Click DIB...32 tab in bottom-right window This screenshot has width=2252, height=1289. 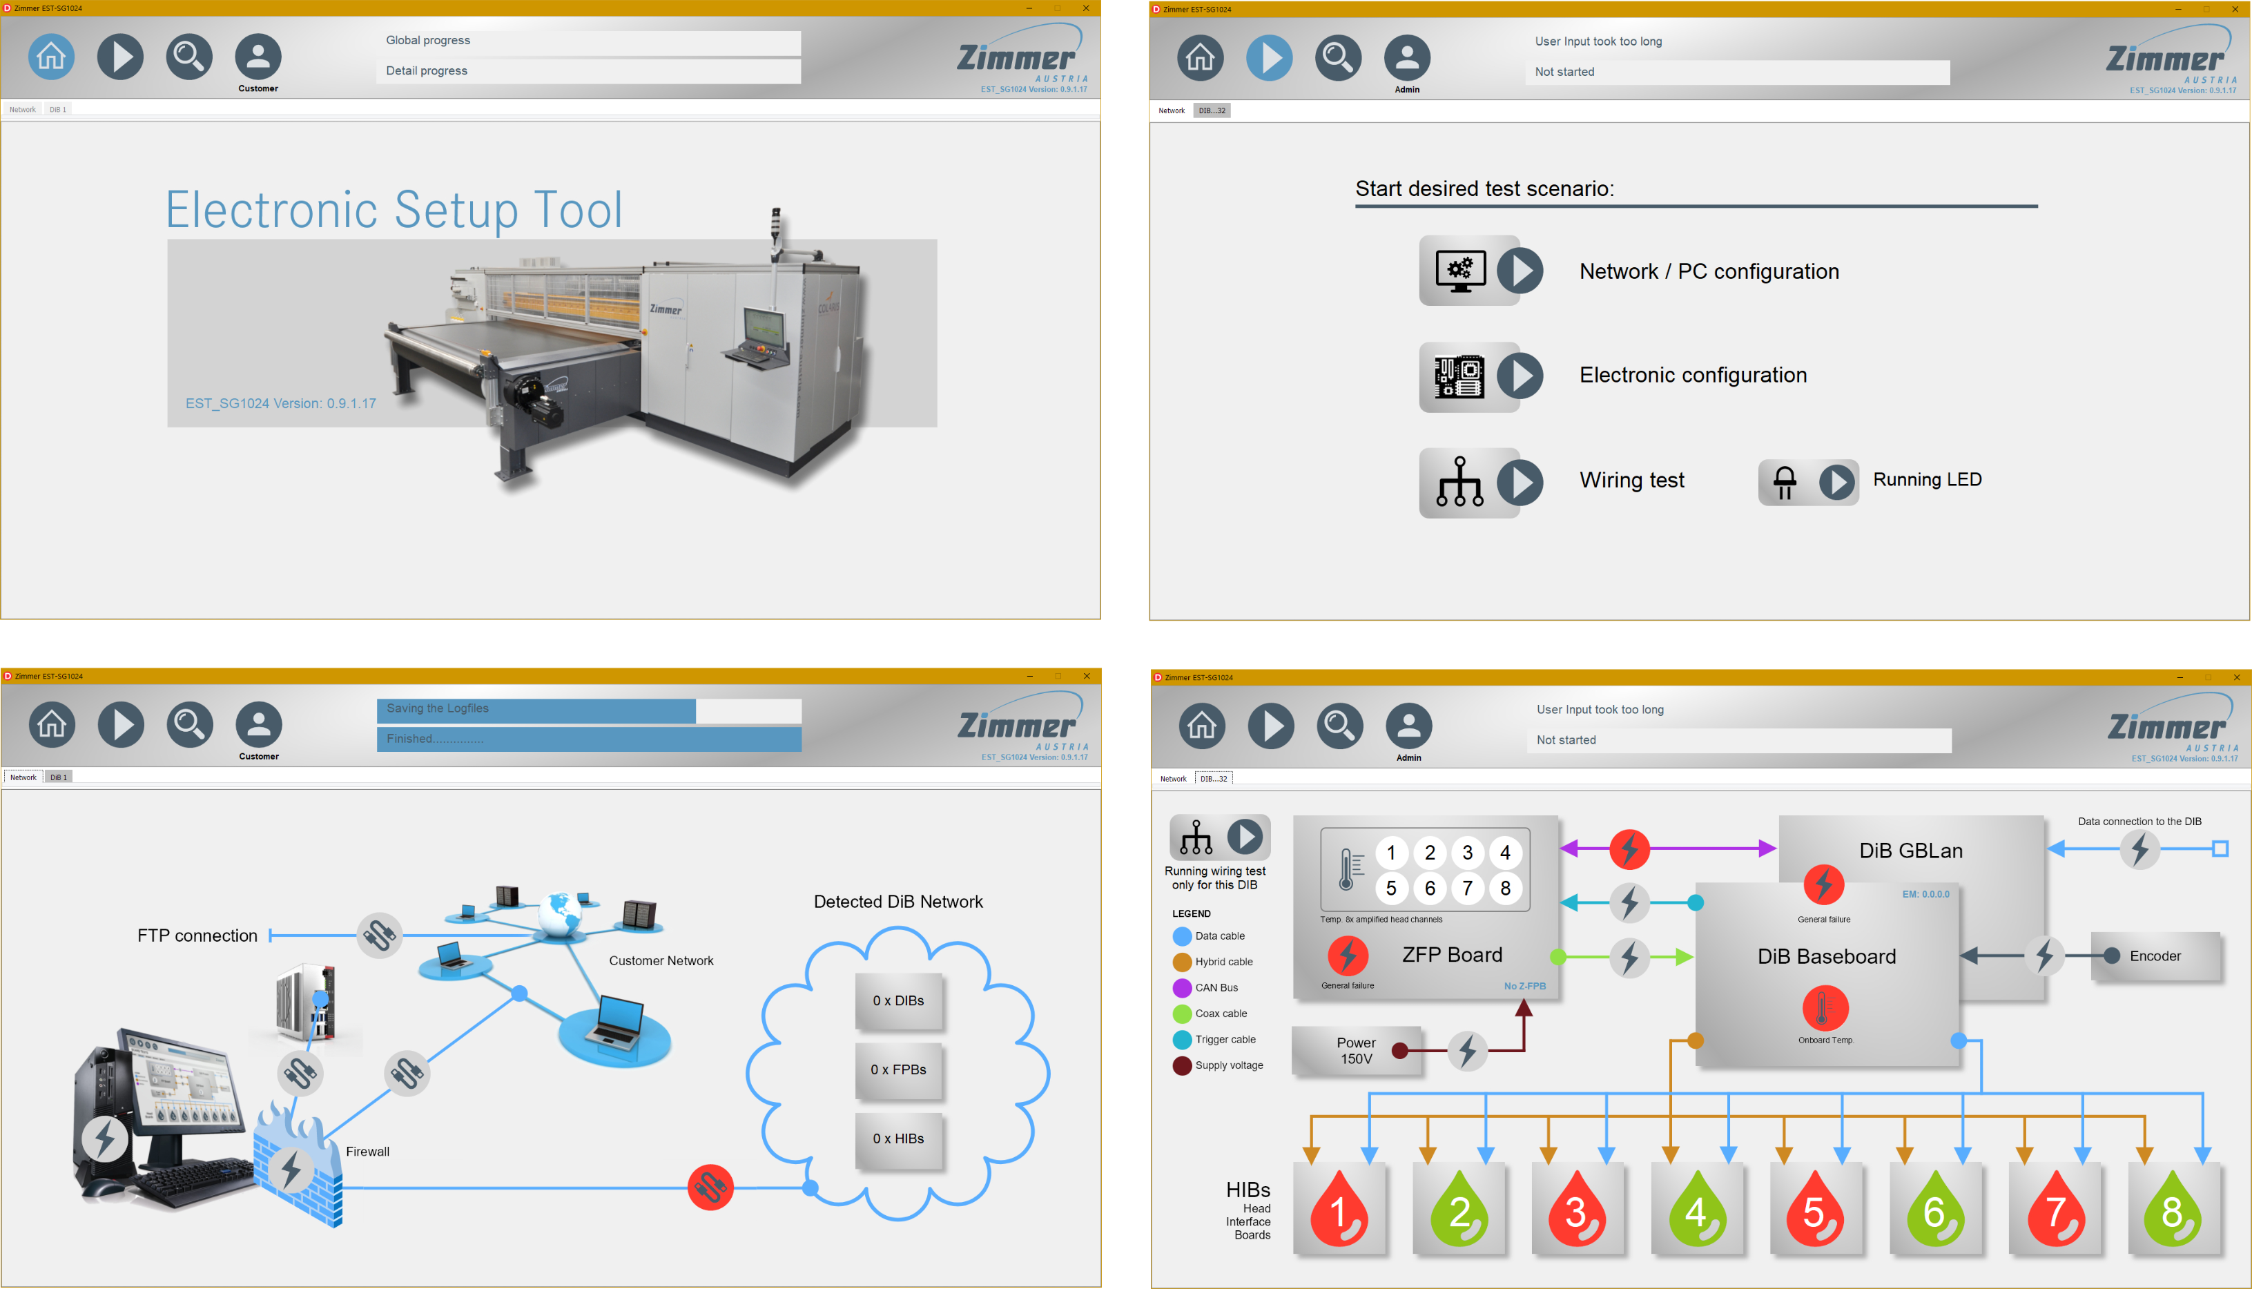tap(1214, 779)
